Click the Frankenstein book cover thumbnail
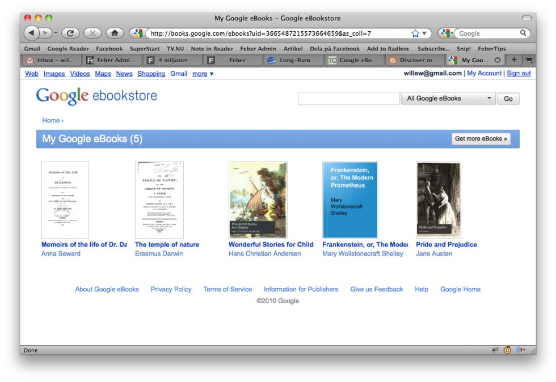This screenshot has height=382, width=556. coord(349,200)
